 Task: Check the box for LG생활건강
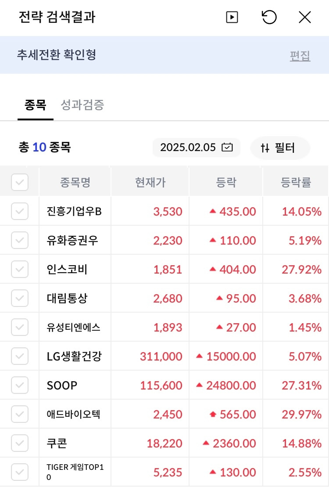20,356
